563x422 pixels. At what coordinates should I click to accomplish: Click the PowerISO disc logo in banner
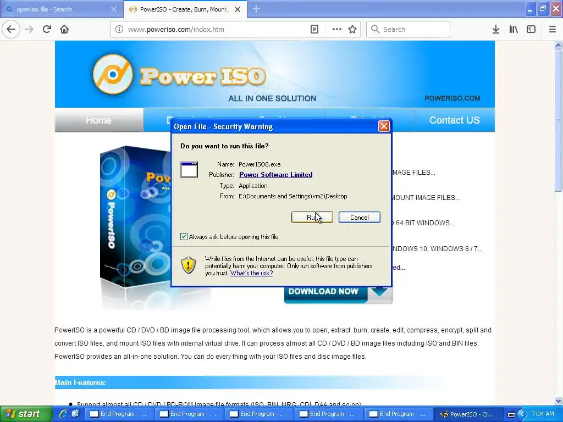pos(113,75)
